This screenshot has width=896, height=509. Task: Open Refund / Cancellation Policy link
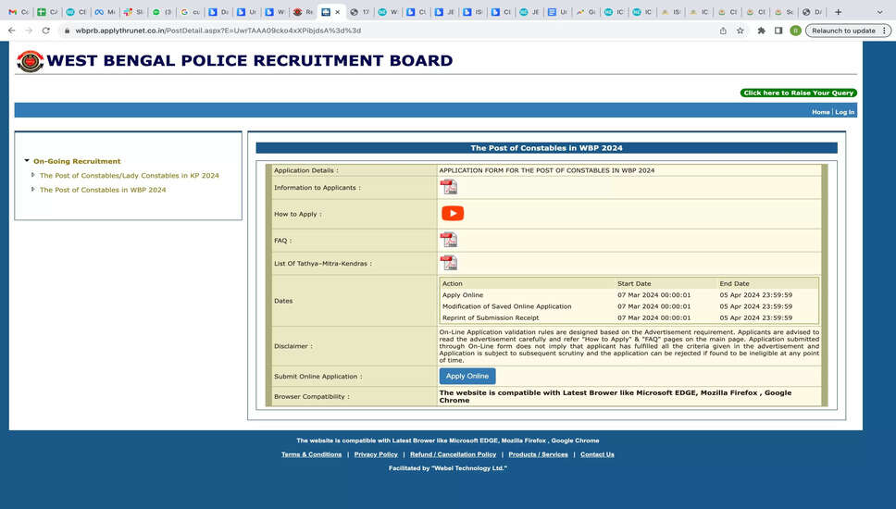pyautogui.click(x=453, y=454)
